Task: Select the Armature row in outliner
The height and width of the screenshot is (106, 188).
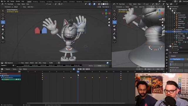Action: pos(178,32)
